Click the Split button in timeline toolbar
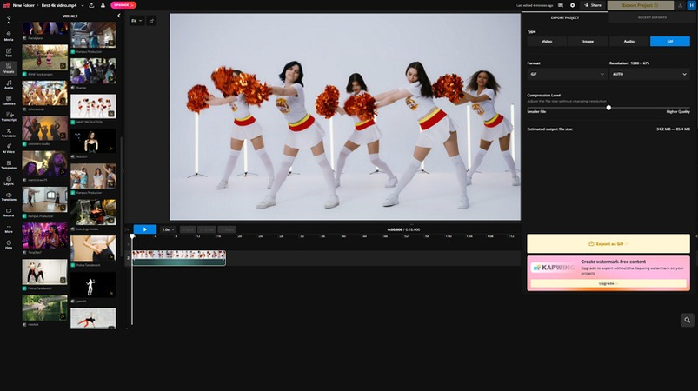Screen dimensions: 698x391 point(188,229)
